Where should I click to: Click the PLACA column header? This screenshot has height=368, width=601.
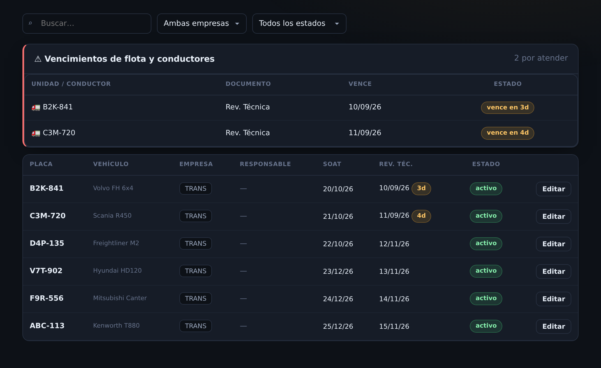pyautogui.click(x=41, y=164)
